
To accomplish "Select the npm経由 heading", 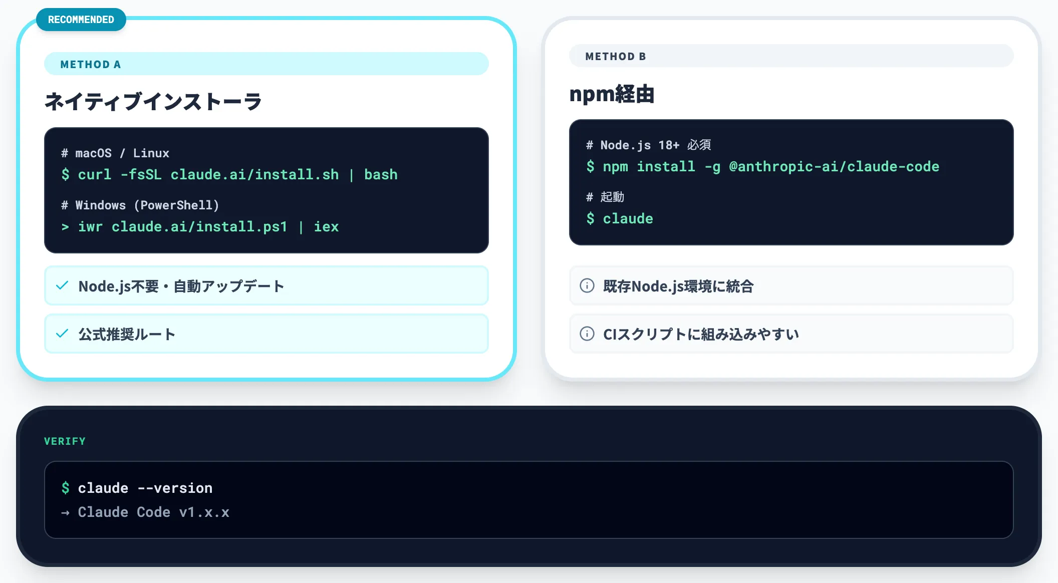I will pos(612,94).
